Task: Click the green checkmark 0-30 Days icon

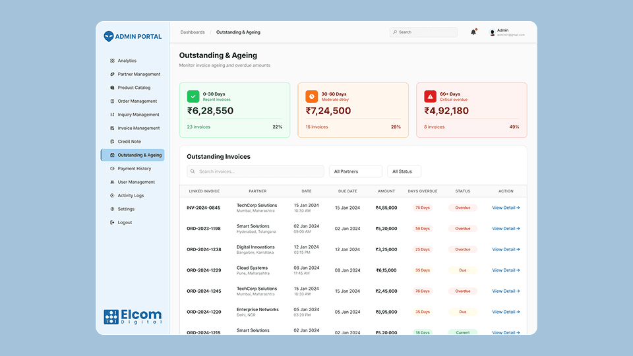Action: [x=193, y=96]
